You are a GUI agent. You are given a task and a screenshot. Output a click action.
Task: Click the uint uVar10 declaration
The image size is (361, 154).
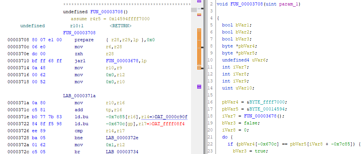coord(238,88)
